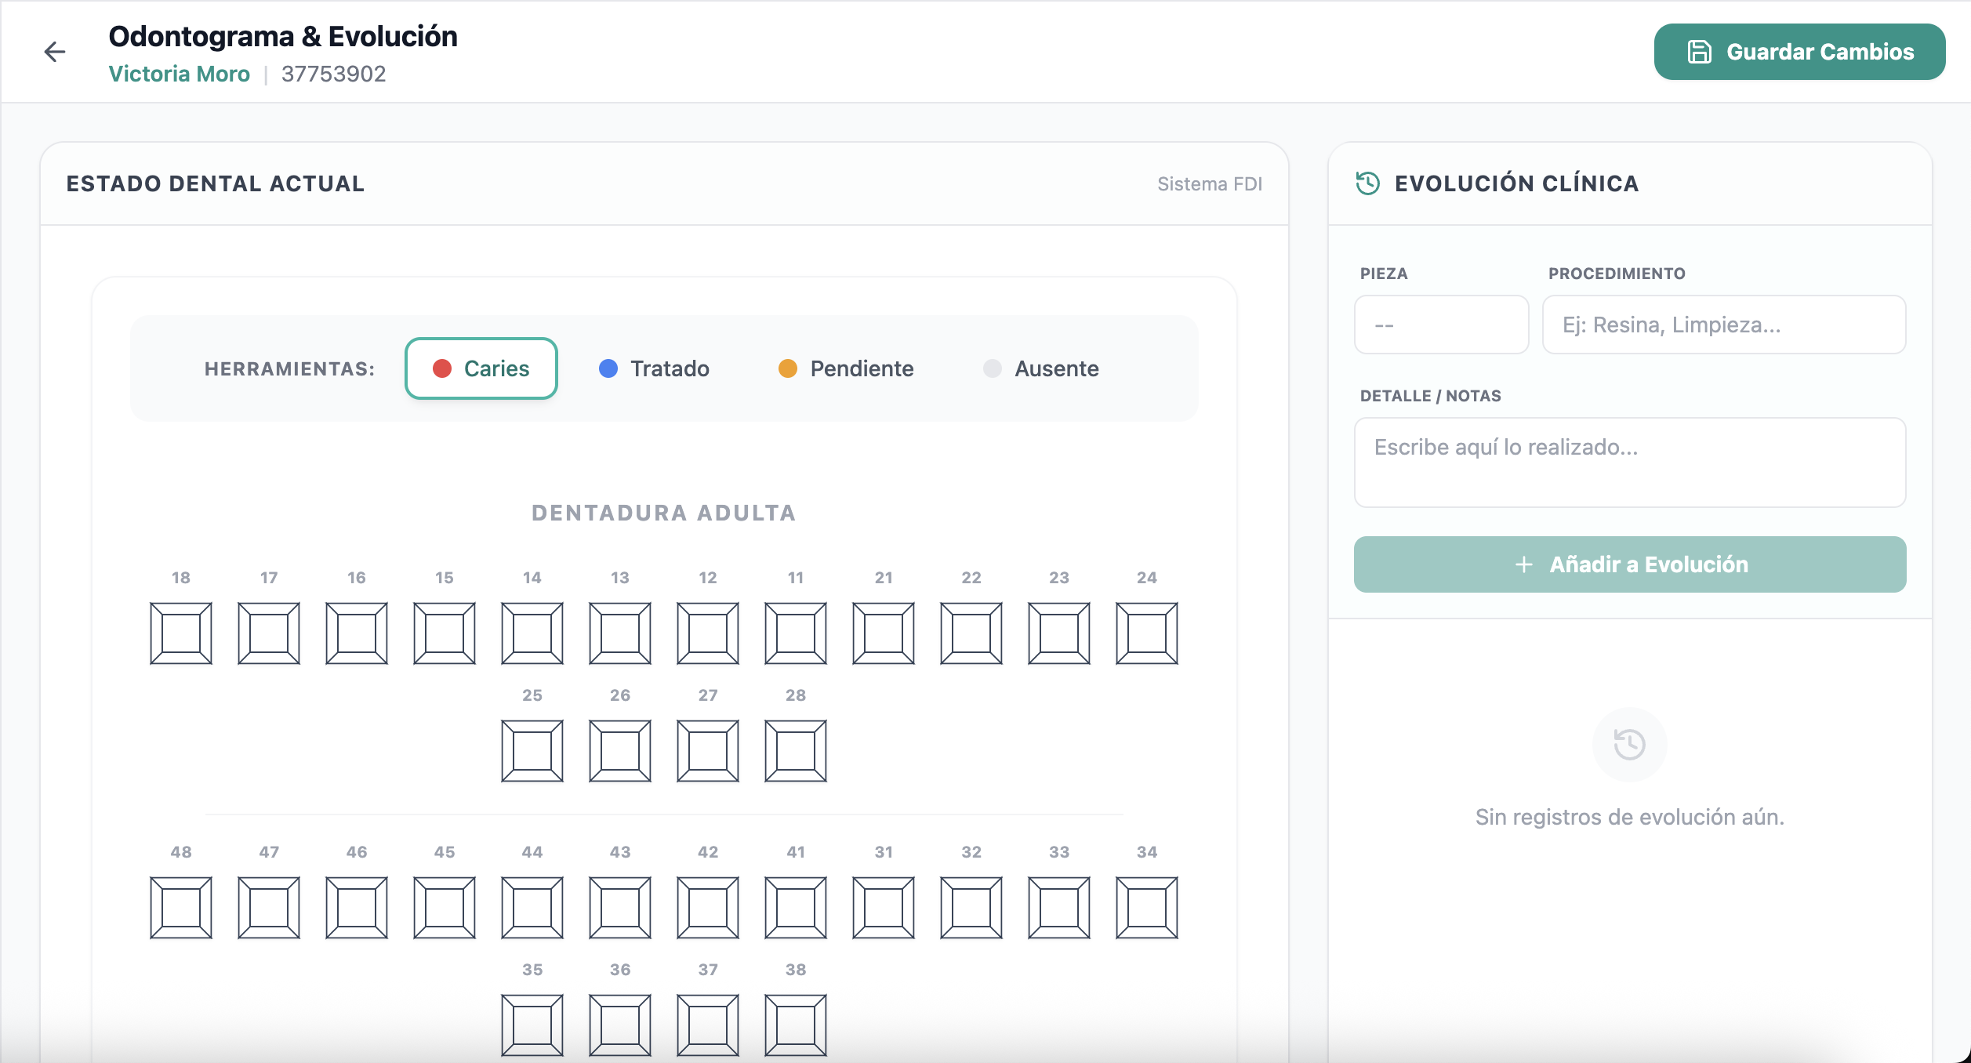Click the Odontograma & Evolución title
Screen dimensions: 1971x1063
(x=283, y=36)
